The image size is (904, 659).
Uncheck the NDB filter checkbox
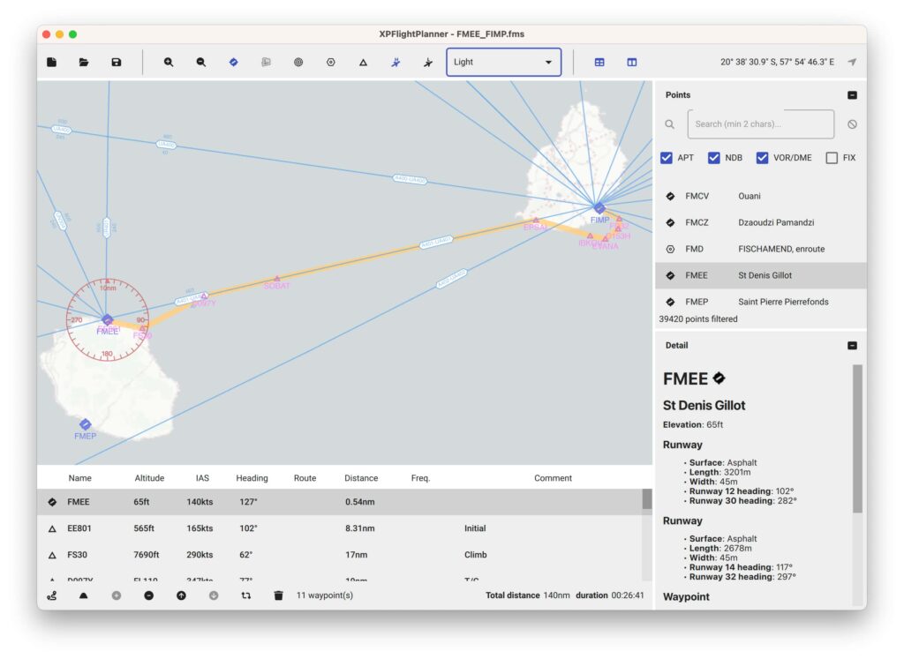click(x=713, y=158)
